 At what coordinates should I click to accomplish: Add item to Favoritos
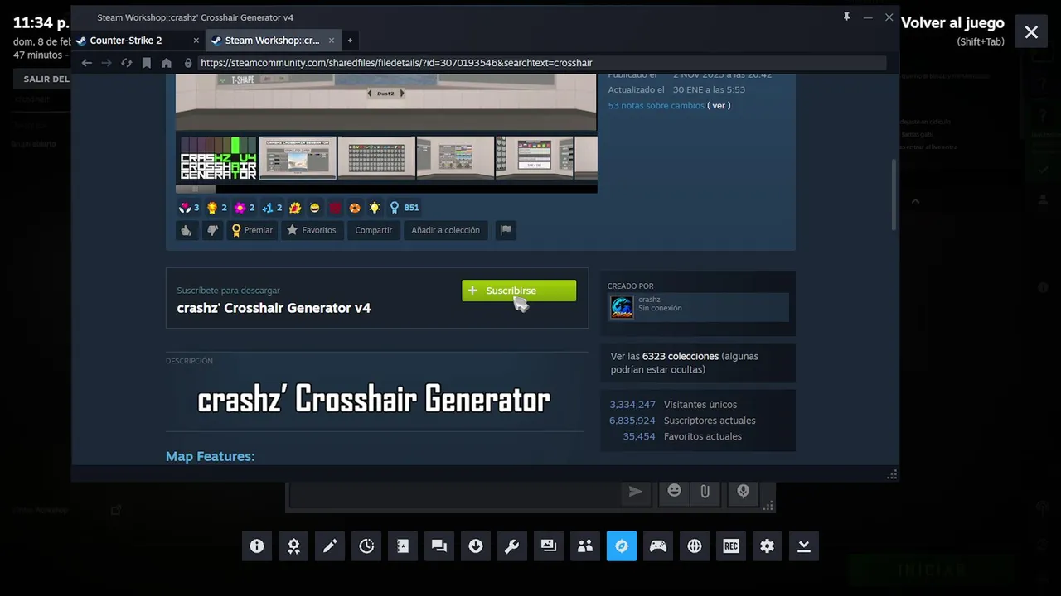pyautogui.click(x=311, y=230)
